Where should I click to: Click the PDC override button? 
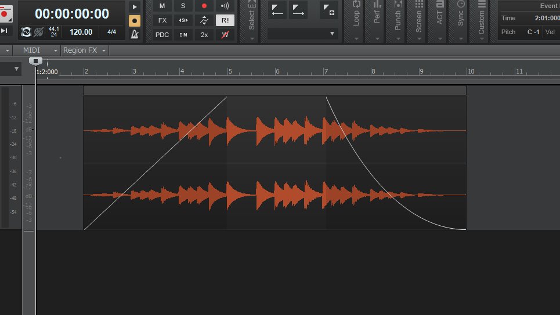[162, 35]
